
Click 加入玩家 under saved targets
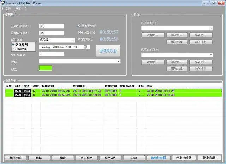click(x=201, y=69)
